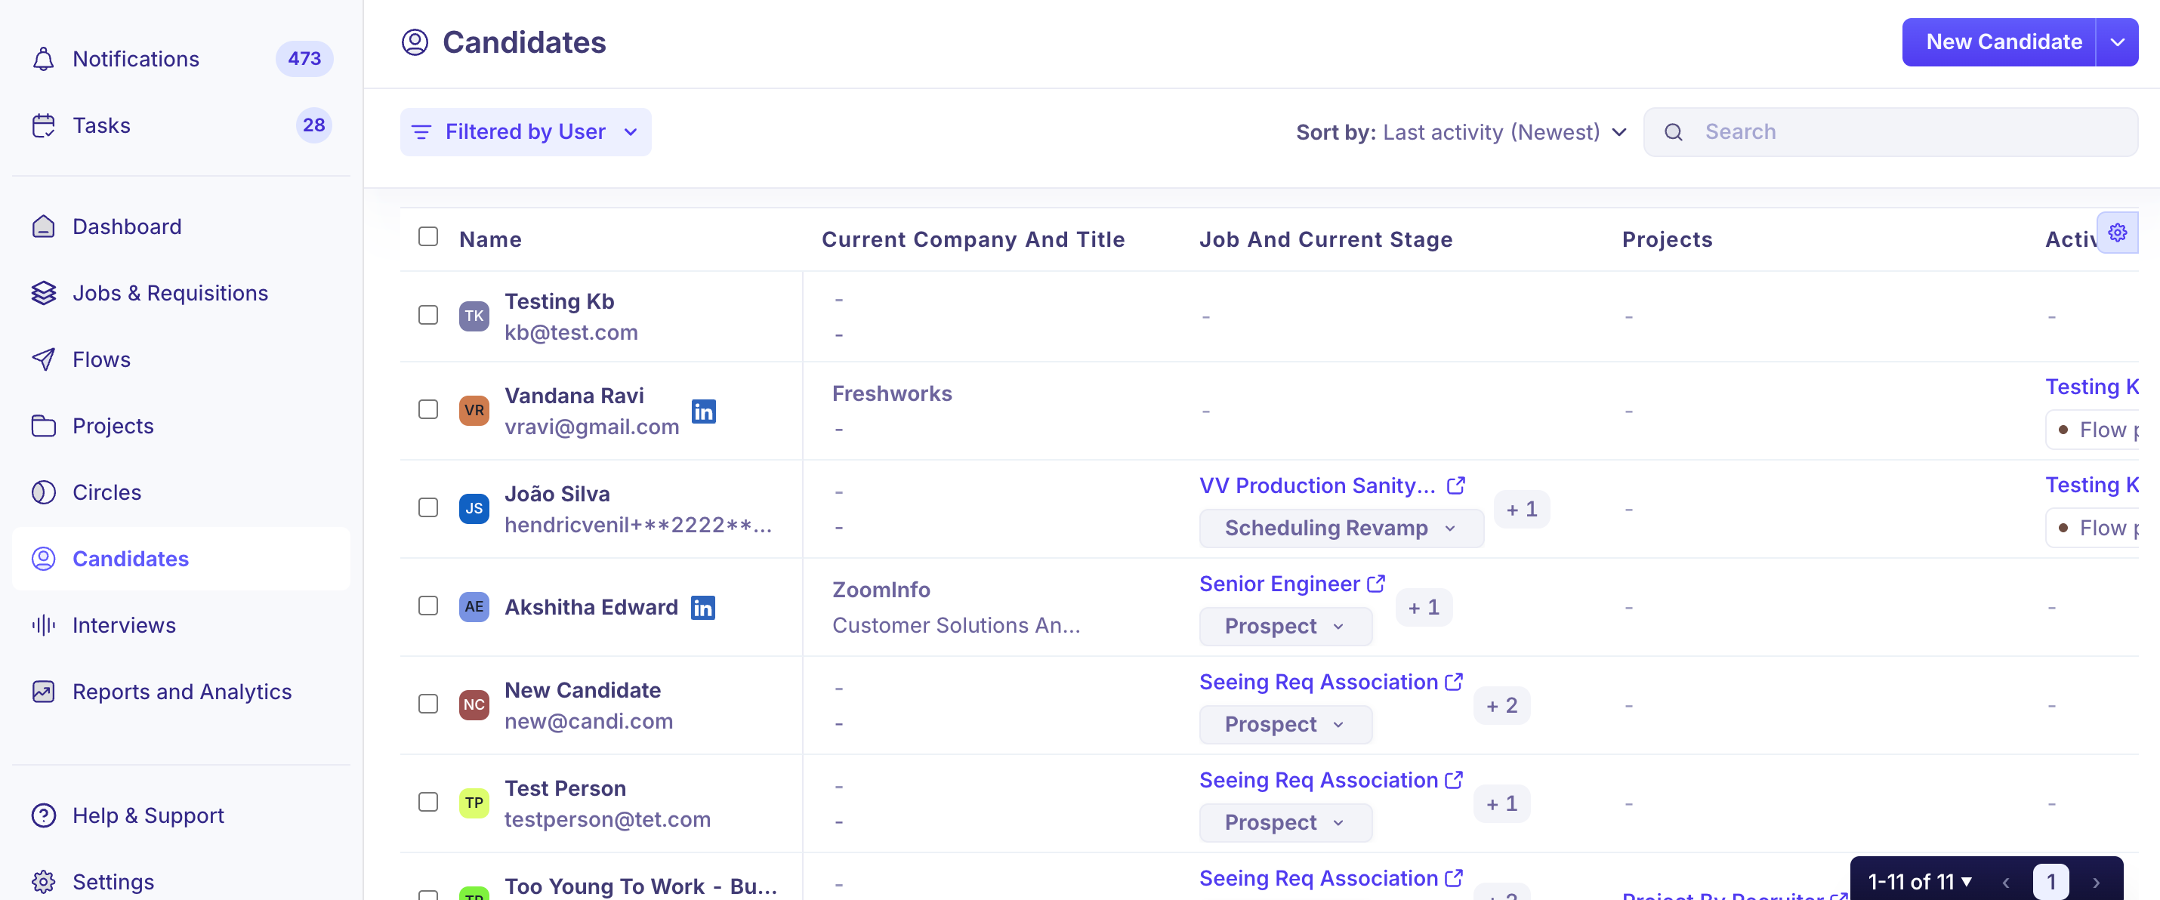The width and height of the screenshot is (2160, 900).
Task: Open the Seeing Req Association link for New Candidate
Action: [1318, 682]
